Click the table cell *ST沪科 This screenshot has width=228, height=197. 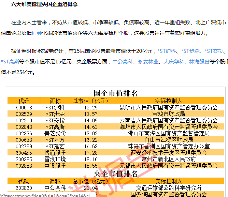click(55, 108)
